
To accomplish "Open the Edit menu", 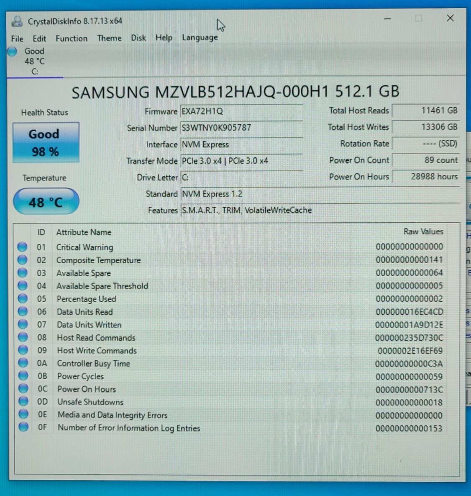I will click(39, 39).
